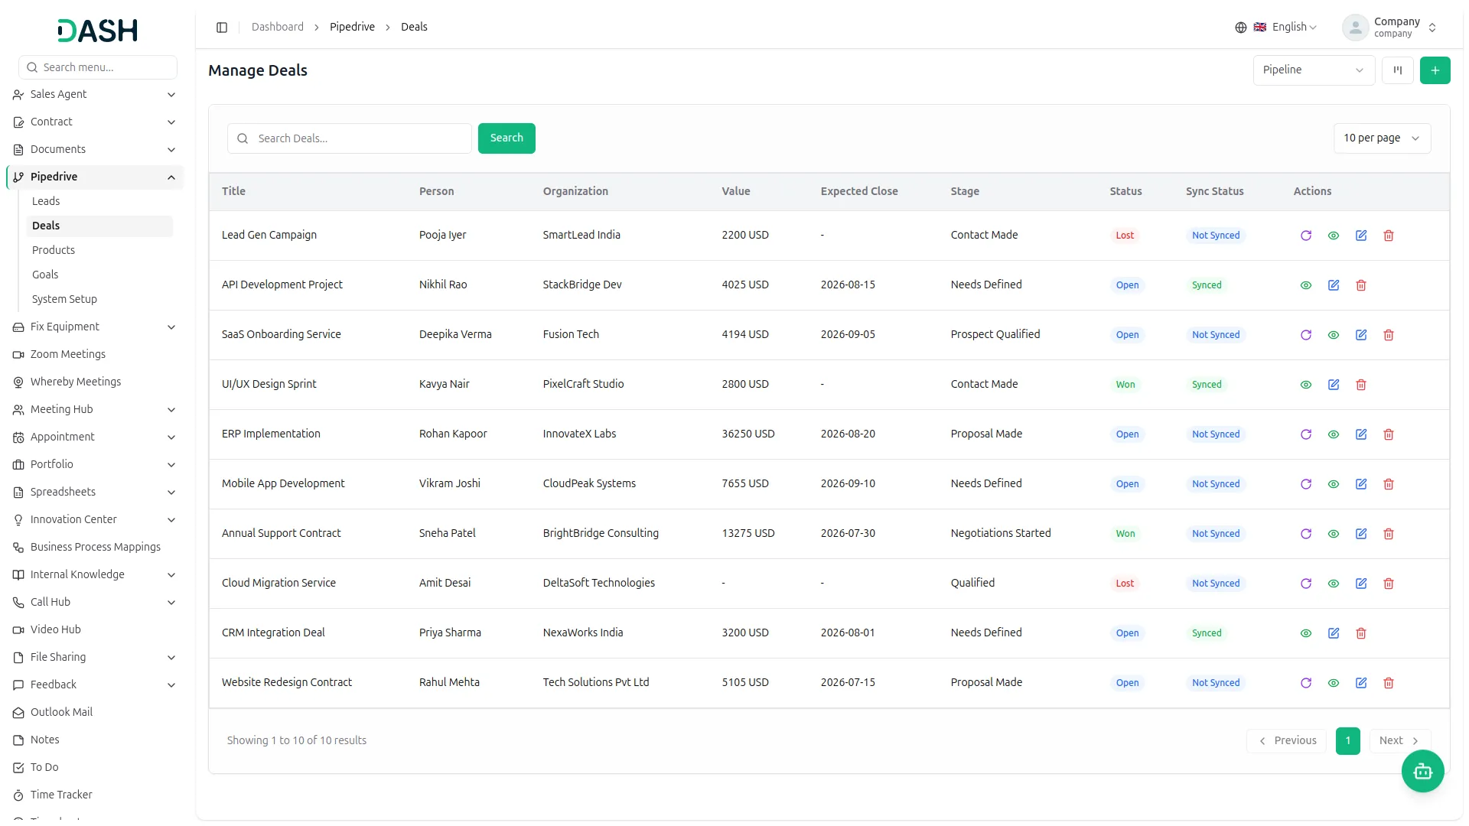View the Lead Gen Campaign deal
The image size is (1469, 826).
tap(1334, 236)
